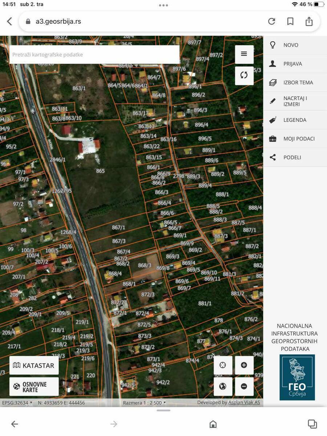The height and width of the screenshot is (436, 327).
Task: Open the browser bookmark icon
Action: 290,21
